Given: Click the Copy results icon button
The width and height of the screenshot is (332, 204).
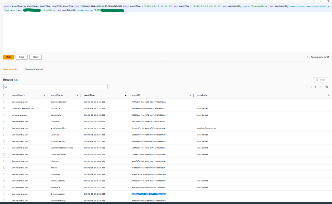Looking at the screenshot, I should tap(321, 80).
